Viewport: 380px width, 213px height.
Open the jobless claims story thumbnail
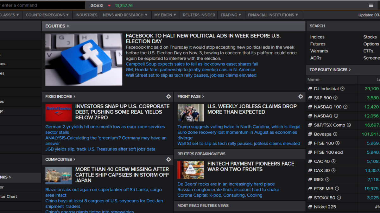[191, 113]
